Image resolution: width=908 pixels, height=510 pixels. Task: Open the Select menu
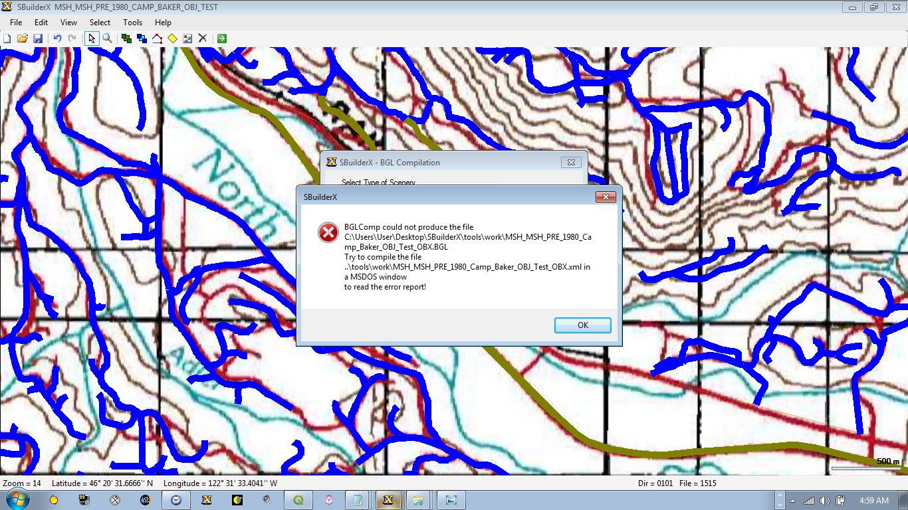point(100,23)
